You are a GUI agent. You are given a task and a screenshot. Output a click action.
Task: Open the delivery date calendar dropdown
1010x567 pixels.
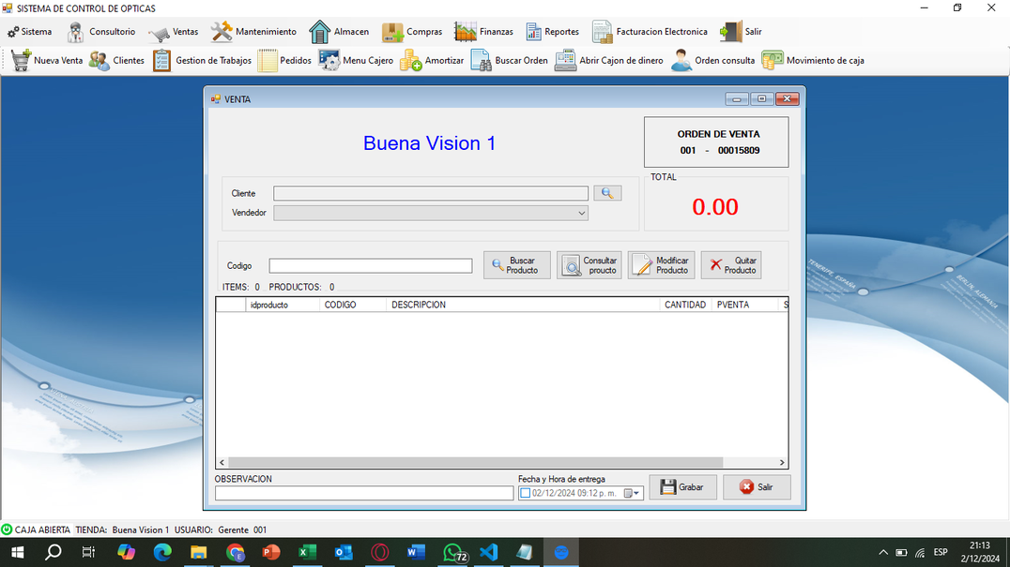632,493
